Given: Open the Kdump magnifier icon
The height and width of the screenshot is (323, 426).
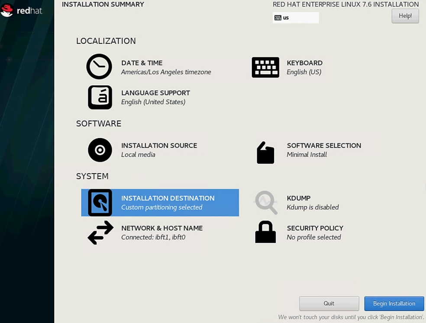Looking at the screenshot, I should tap(266, 203).
